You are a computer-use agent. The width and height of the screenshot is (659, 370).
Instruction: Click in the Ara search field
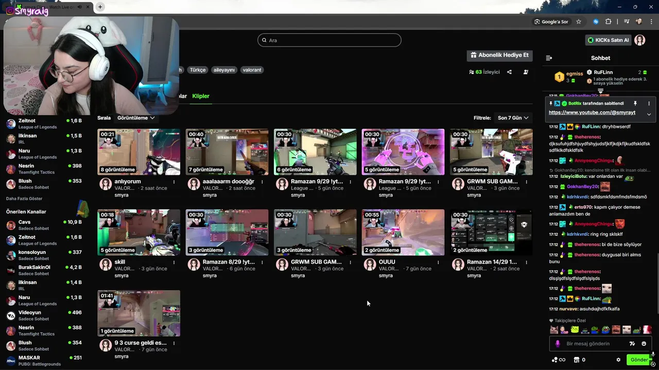coord(329,40)
